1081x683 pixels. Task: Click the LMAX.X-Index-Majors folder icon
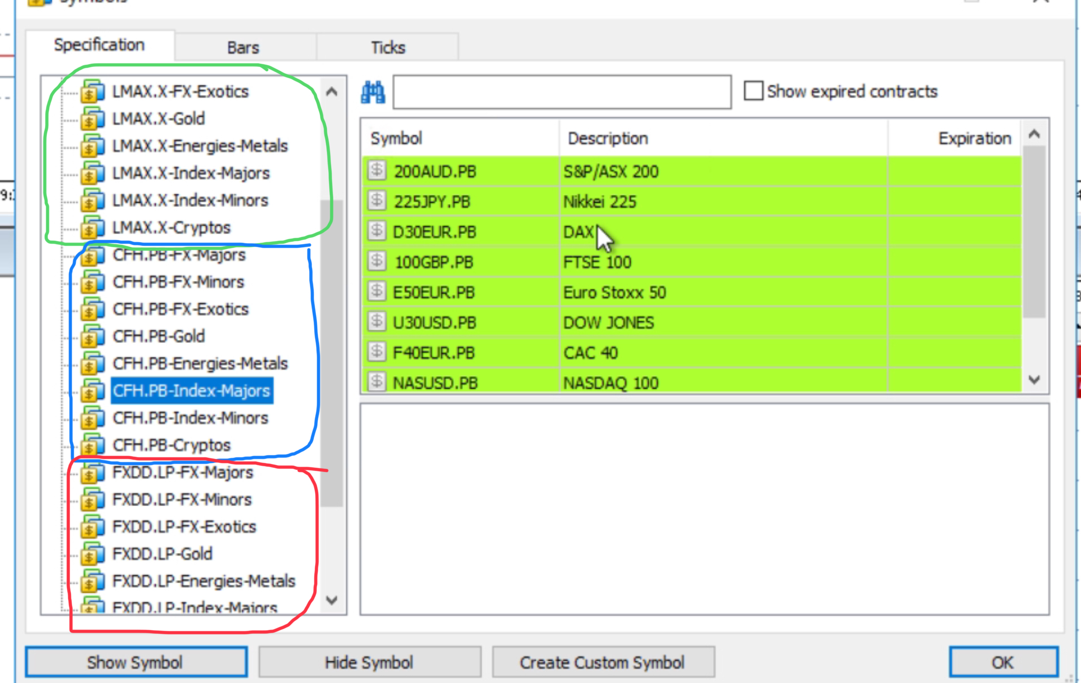tap(92, 173)
